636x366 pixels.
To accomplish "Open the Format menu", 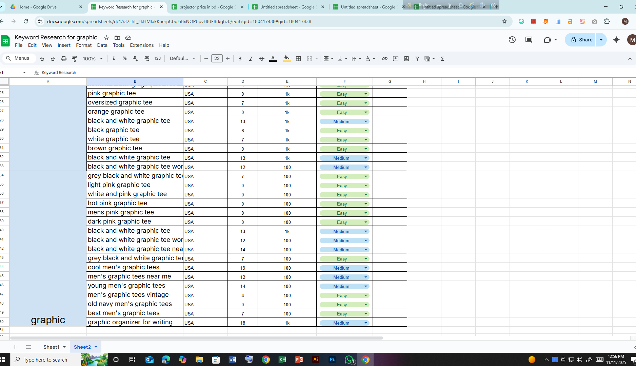I will [84, 45].
